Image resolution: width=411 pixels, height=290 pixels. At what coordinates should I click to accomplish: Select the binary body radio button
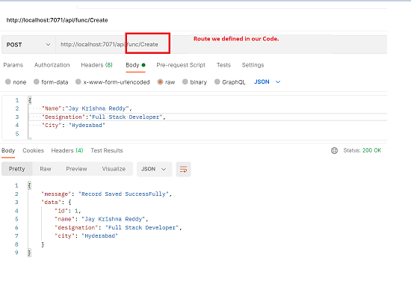coord(185,81)
